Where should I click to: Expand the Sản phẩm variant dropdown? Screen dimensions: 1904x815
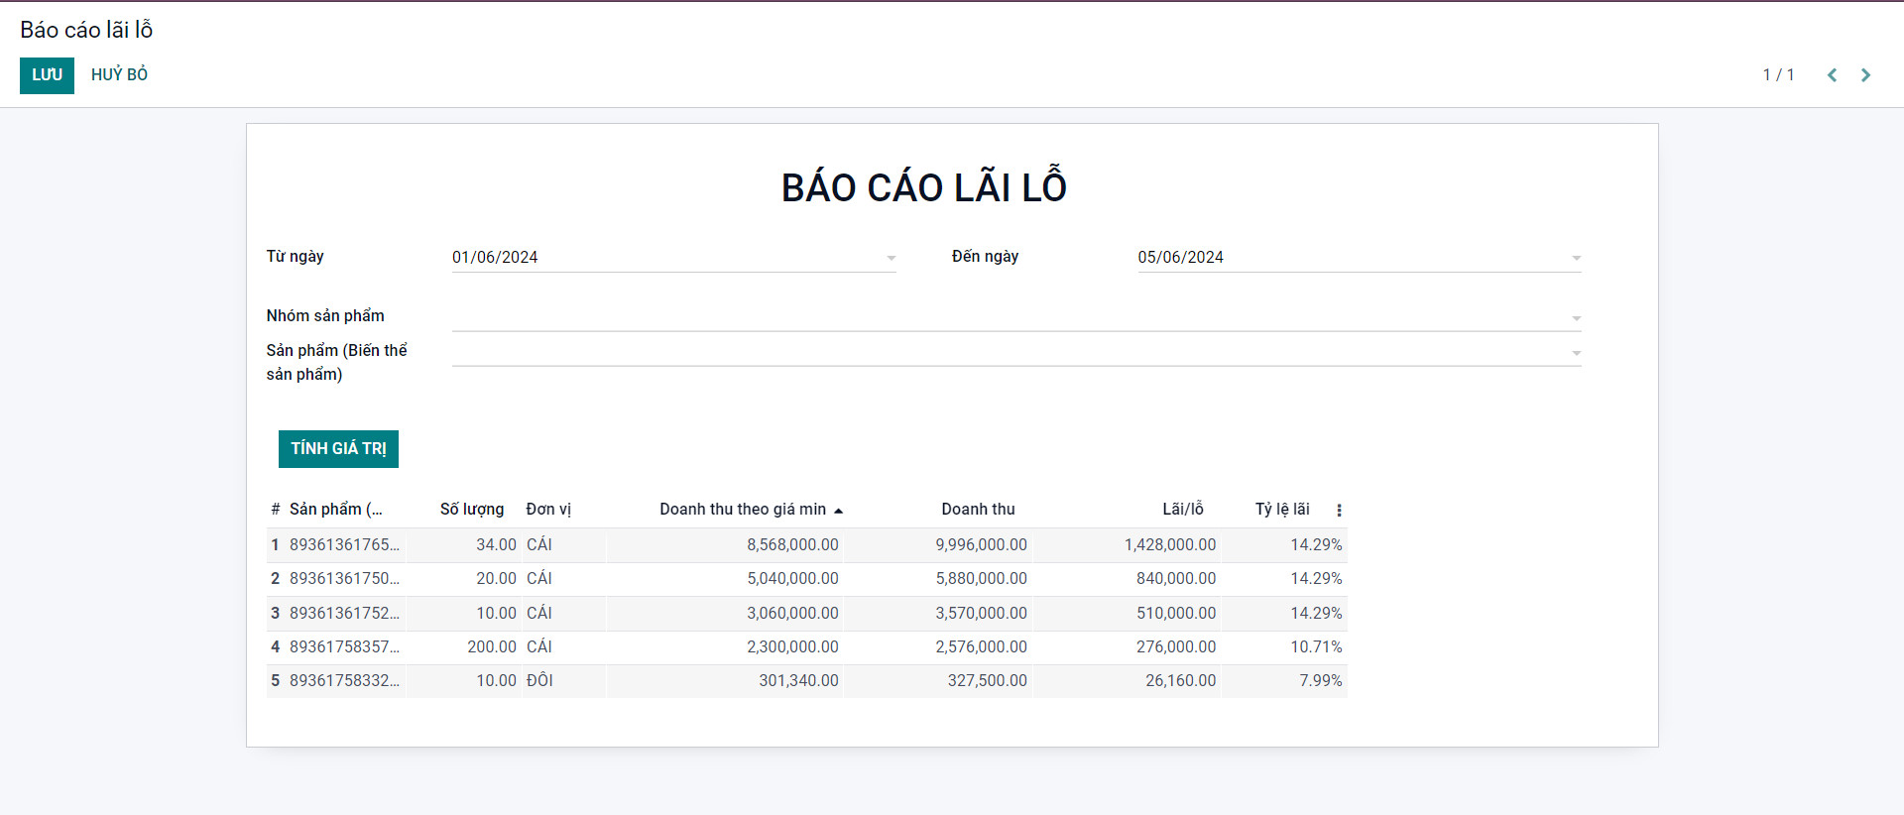(x=1576, y=353)
